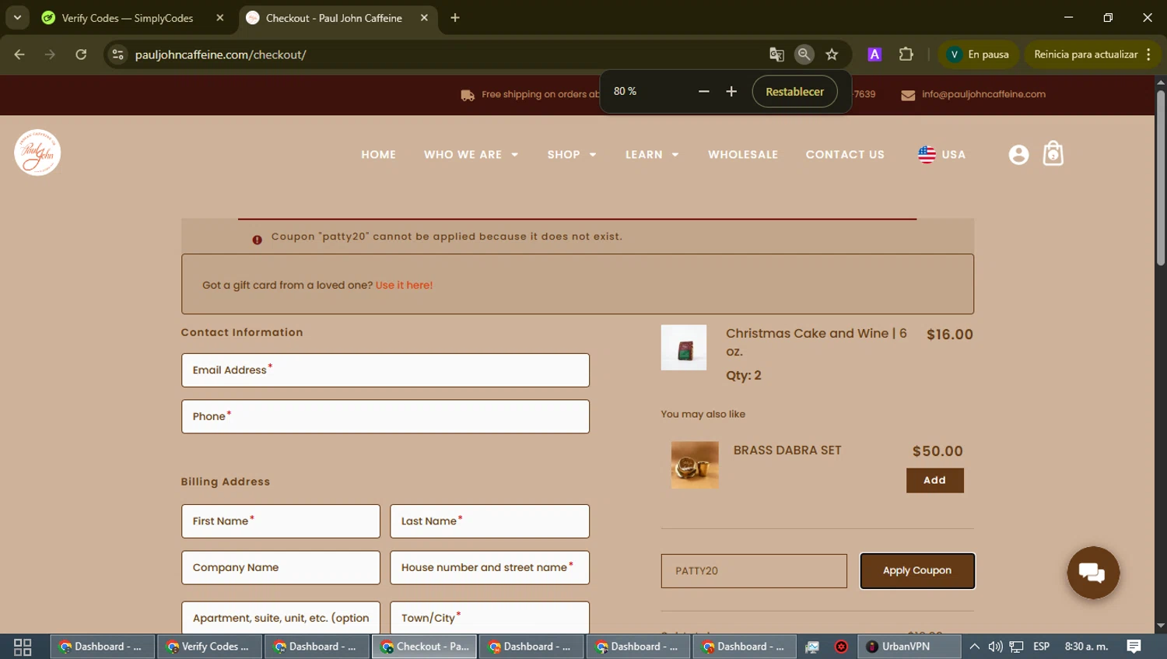Open the CONTACT US page
The image size is (1167, 659).
(x=845, y=155)
